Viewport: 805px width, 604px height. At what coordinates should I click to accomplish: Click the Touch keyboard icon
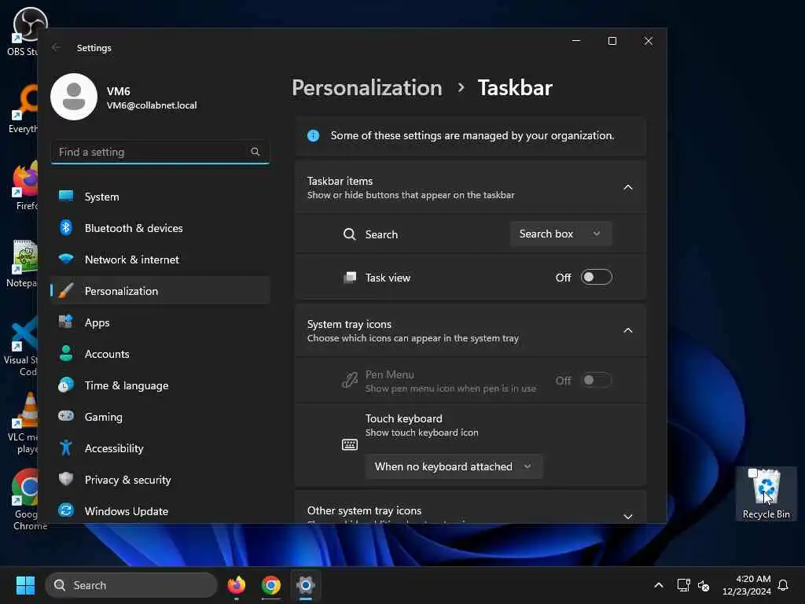(350, 444)
